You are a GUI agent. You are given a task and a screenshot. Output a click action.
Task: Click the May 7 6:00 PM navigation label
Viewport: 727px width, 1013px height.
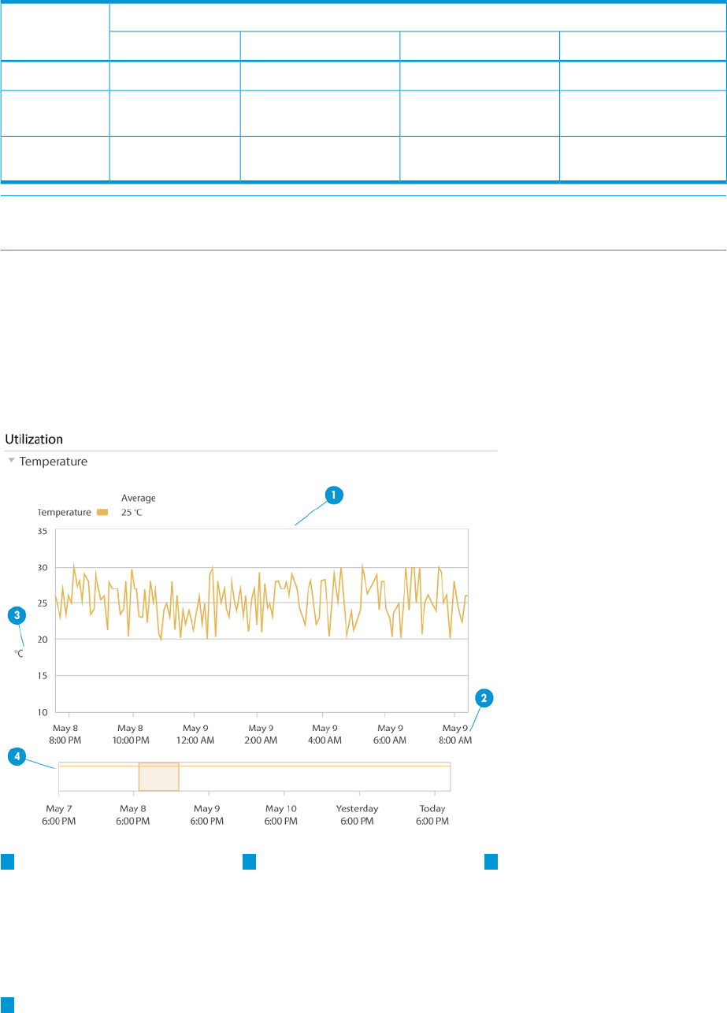[x=60, y=814]
